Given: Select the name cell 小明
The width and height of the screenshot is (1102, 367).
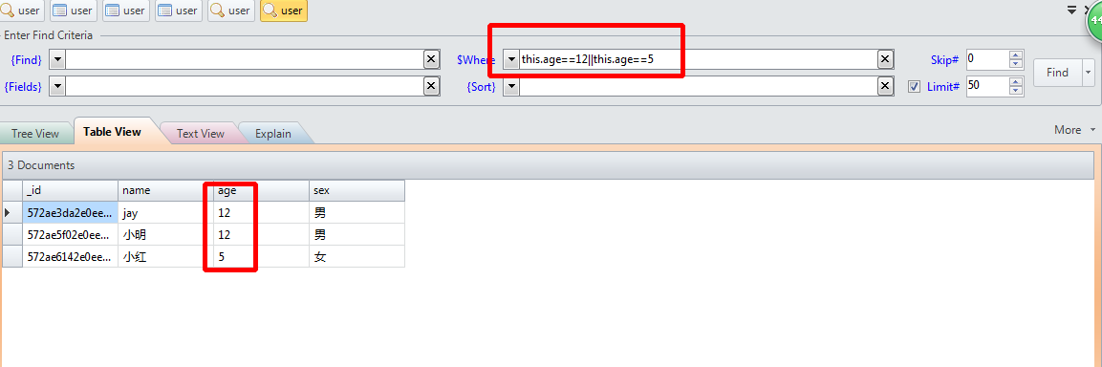Looking at the screenshot, I should (x=166, y=234).
